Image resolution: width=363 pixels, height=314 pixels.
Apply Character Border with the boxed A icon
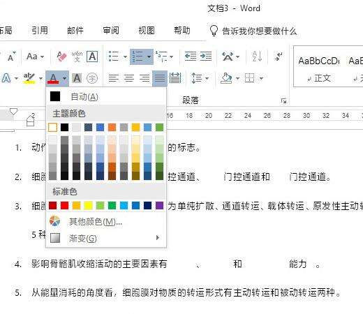(92, 57)
